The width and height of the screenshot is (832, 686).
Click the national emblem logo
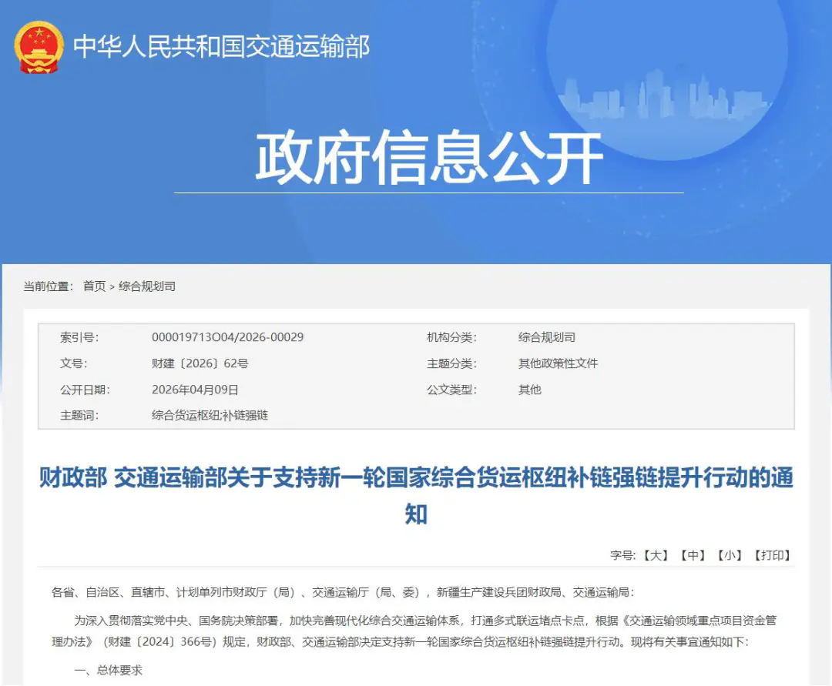tap(39, 46)
